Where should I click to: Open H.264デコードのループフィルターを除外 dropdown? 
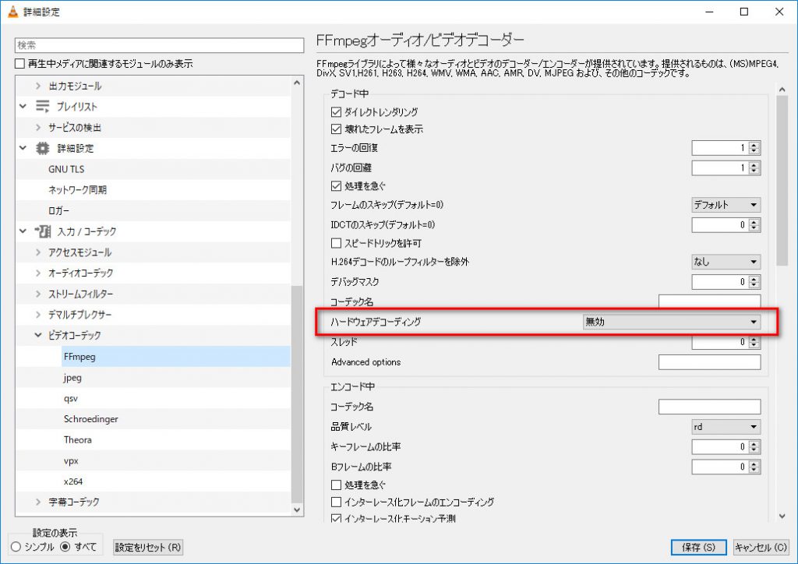(x=726, y=262)
